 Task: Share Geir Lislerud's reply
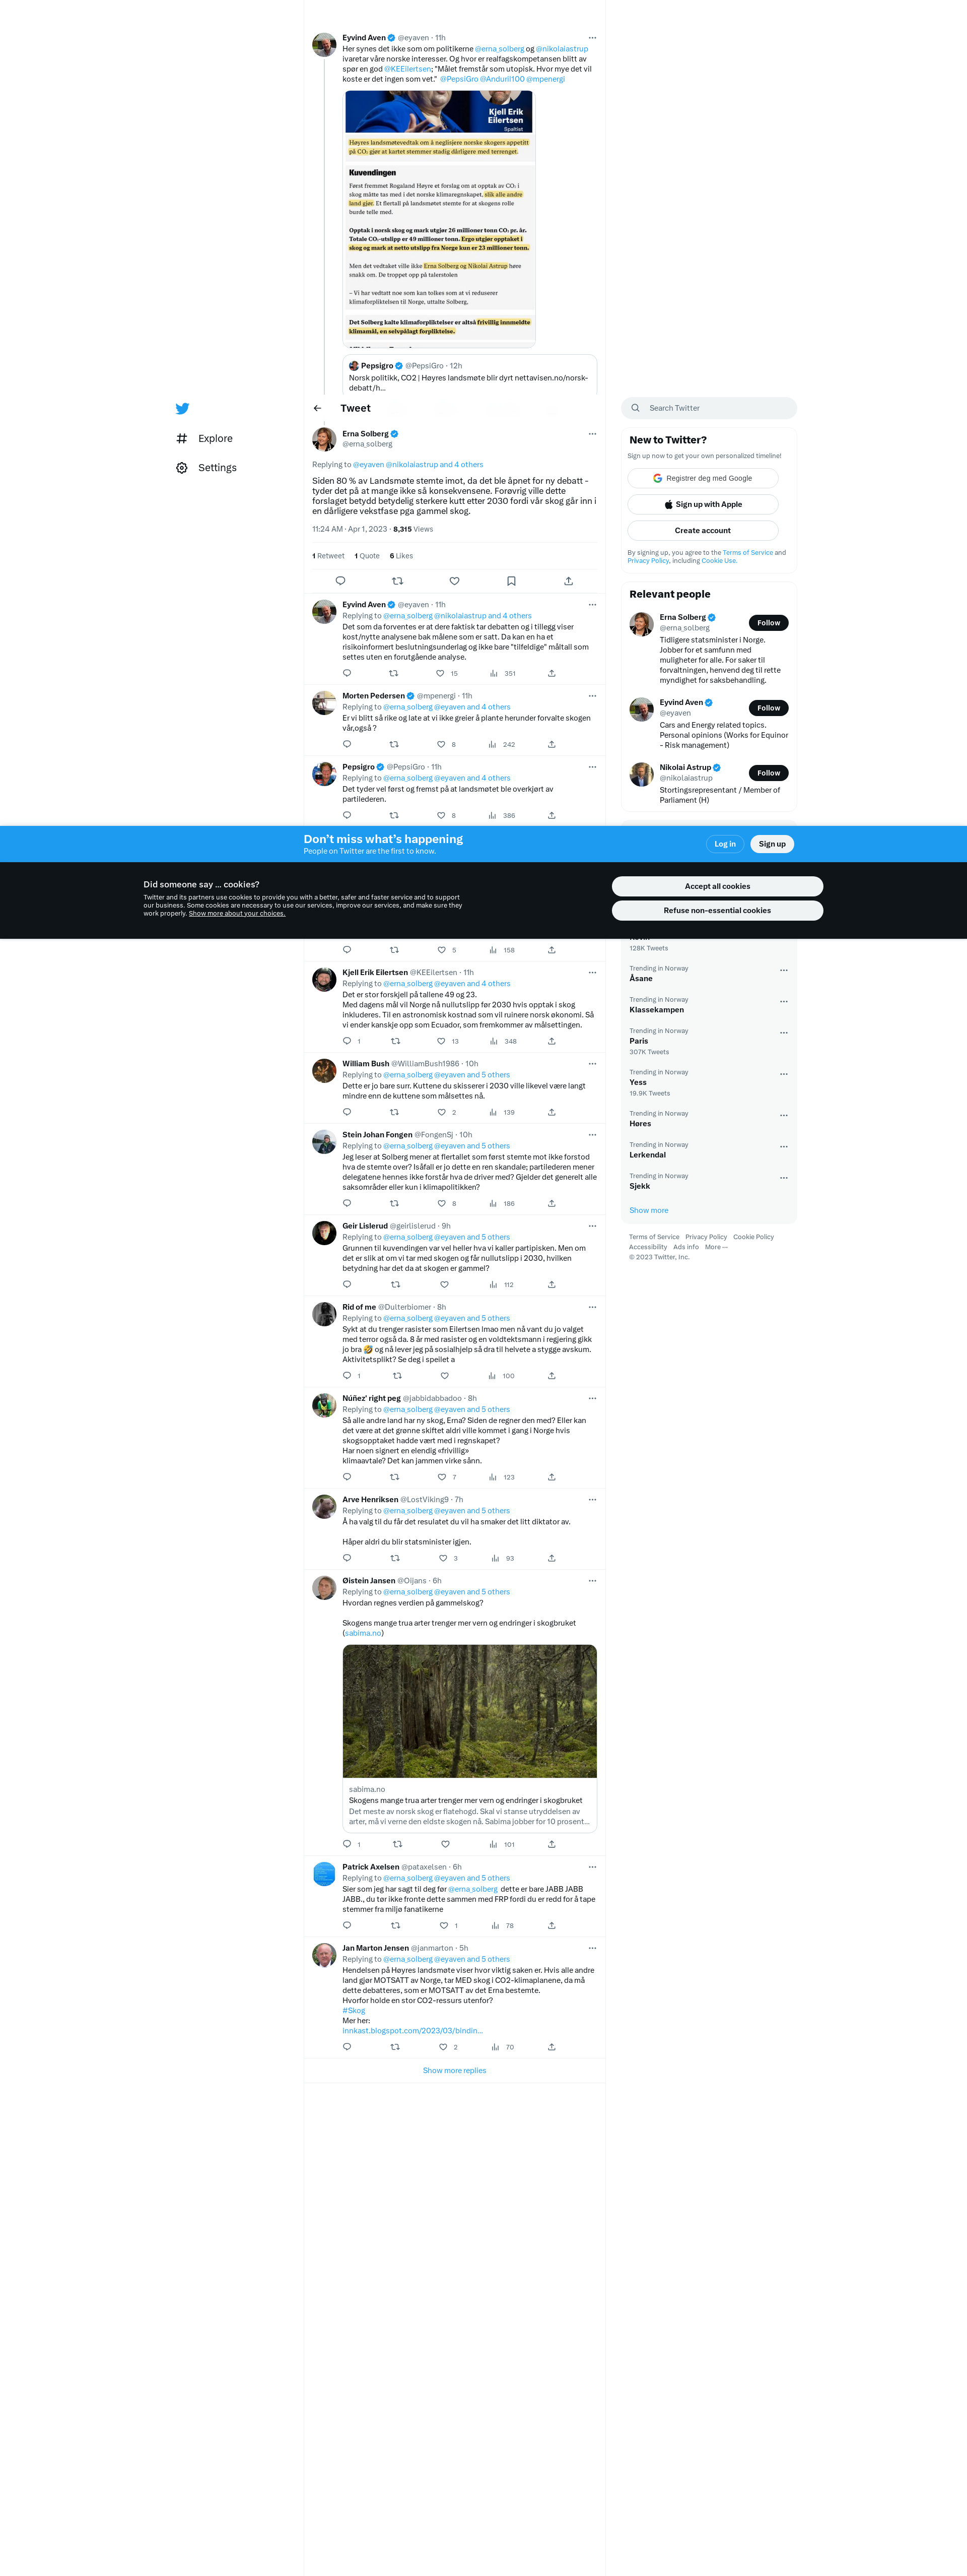point(551,1284)
